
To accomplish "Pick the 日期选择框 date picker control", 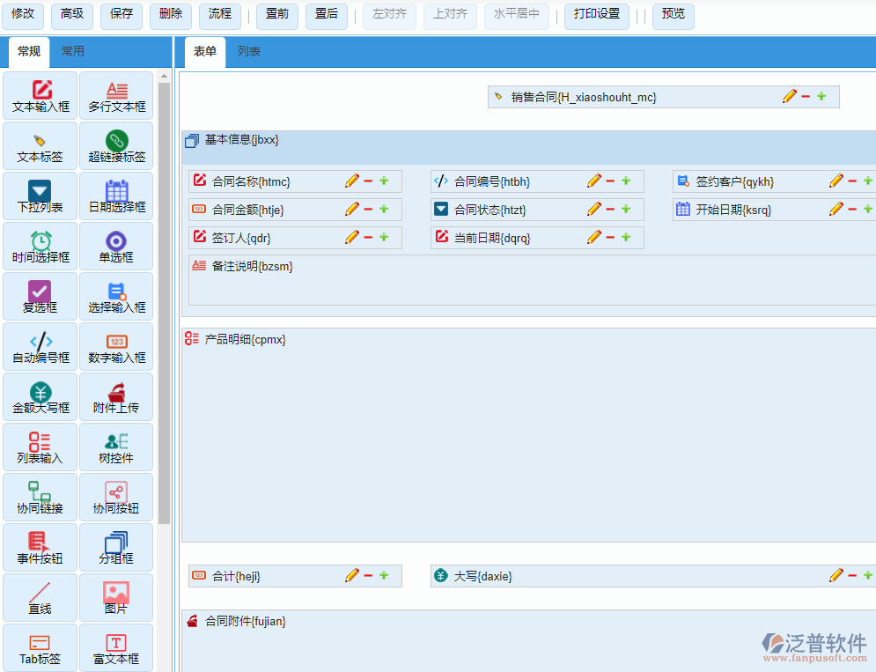I will pos(116,196).
